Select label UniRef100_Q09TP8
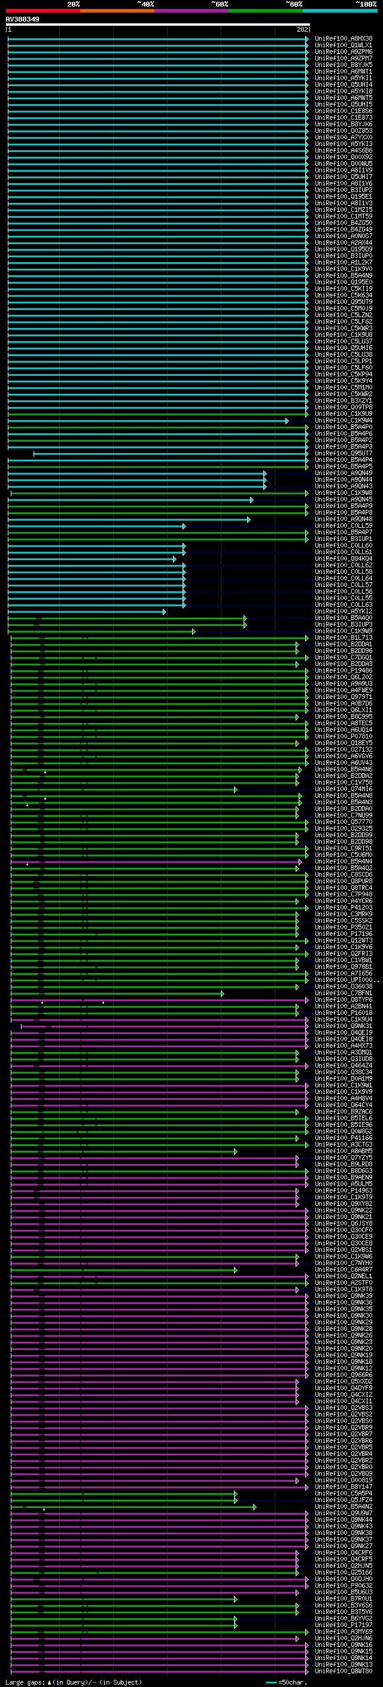The width and height of the screenshot is (383, 1687). [343, 407]
